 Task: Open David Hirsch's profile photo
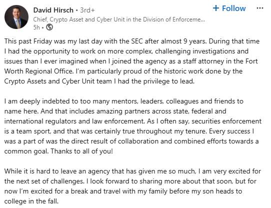pos(16,17)
